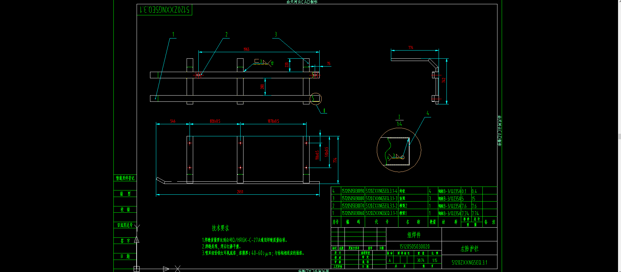The height and width of the screenshot is (272, 621).
Task: Select balloon number 4 on the detail view
Action: tap(428, 113)
